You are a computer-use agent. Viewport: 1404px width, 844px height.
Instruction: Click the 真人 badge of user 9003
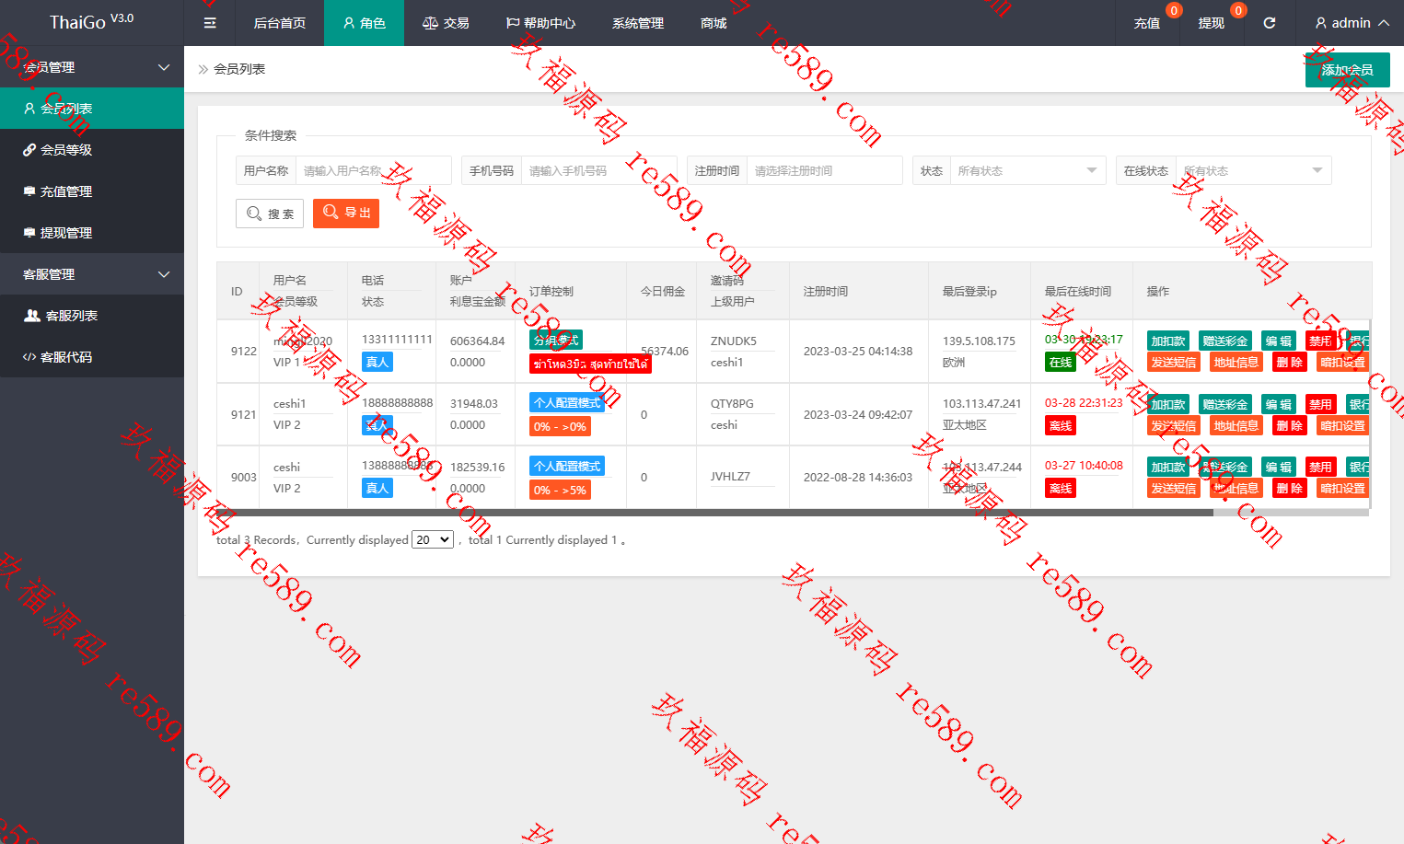377,489
